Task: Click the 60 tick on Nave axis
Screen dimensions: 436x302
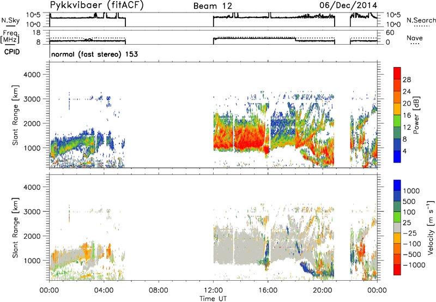Action: 390,33
